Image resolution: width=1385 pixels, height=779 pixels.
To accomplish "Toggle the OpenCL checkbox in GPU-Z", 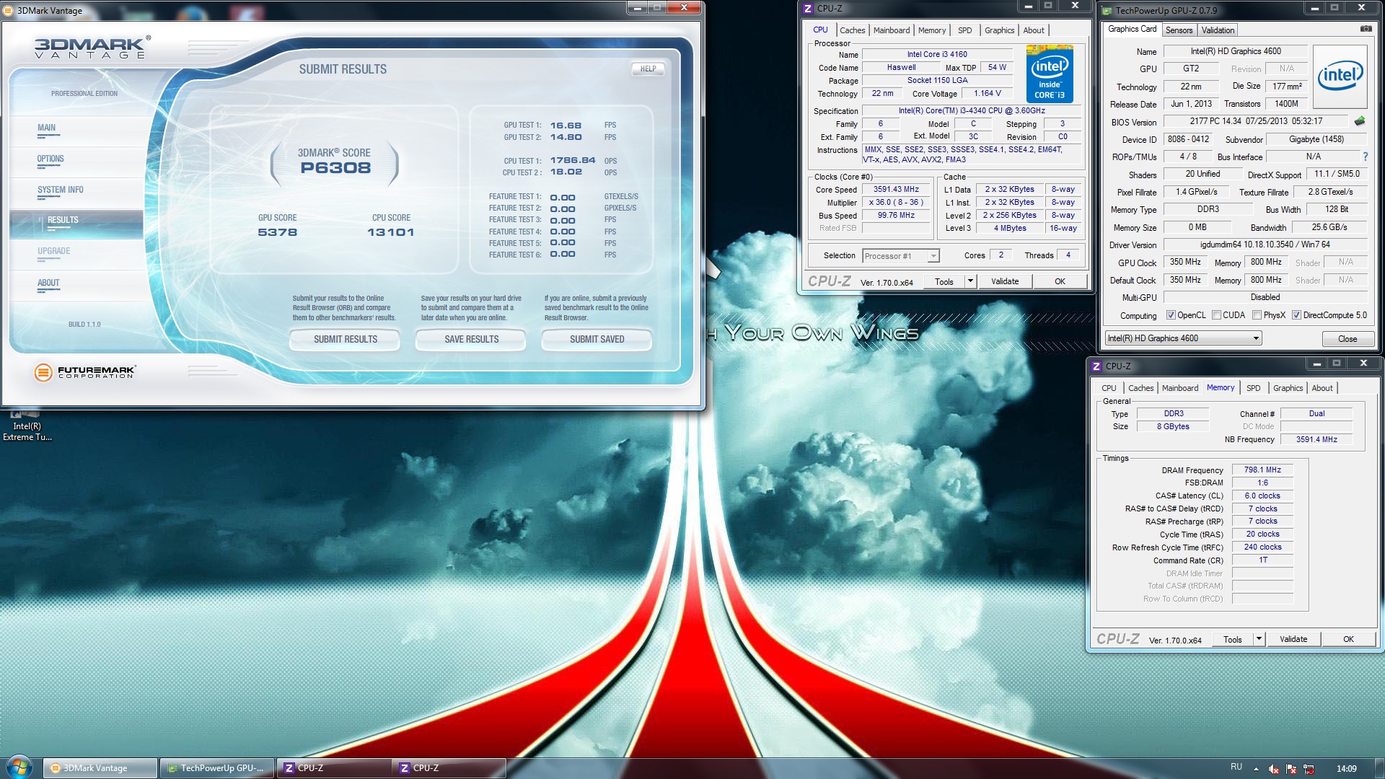I will click(x=1171, y=315).
